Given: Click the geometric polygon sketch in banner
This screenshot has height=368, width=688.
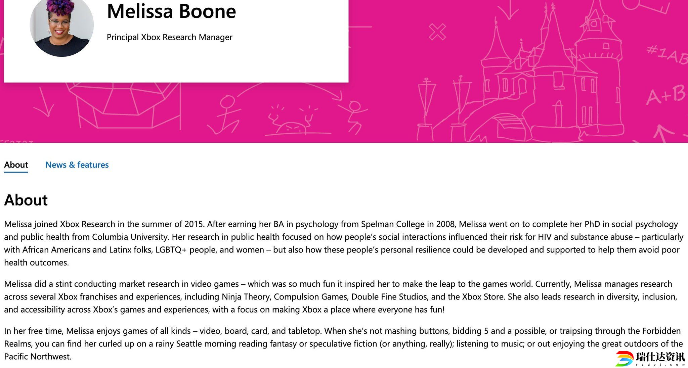Looking at the screenshot, I should pyautogui.click(x=123, y=105).
